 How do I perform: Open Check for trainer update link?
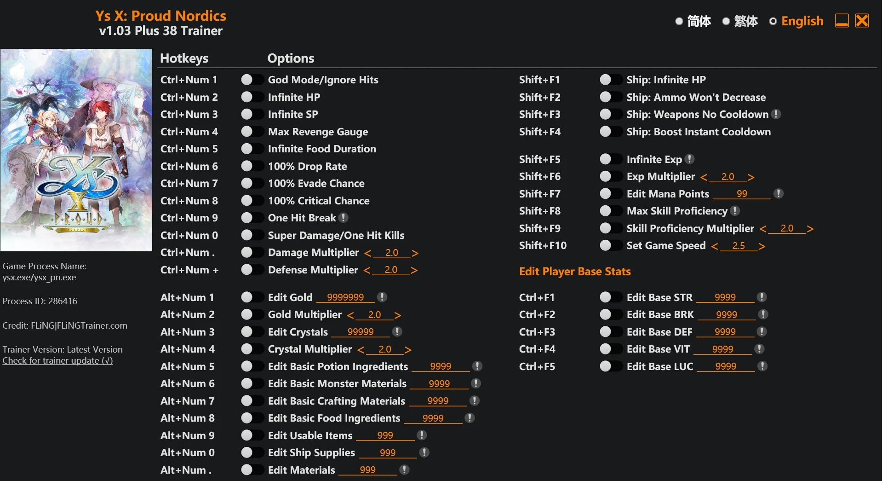pos(57,360)
